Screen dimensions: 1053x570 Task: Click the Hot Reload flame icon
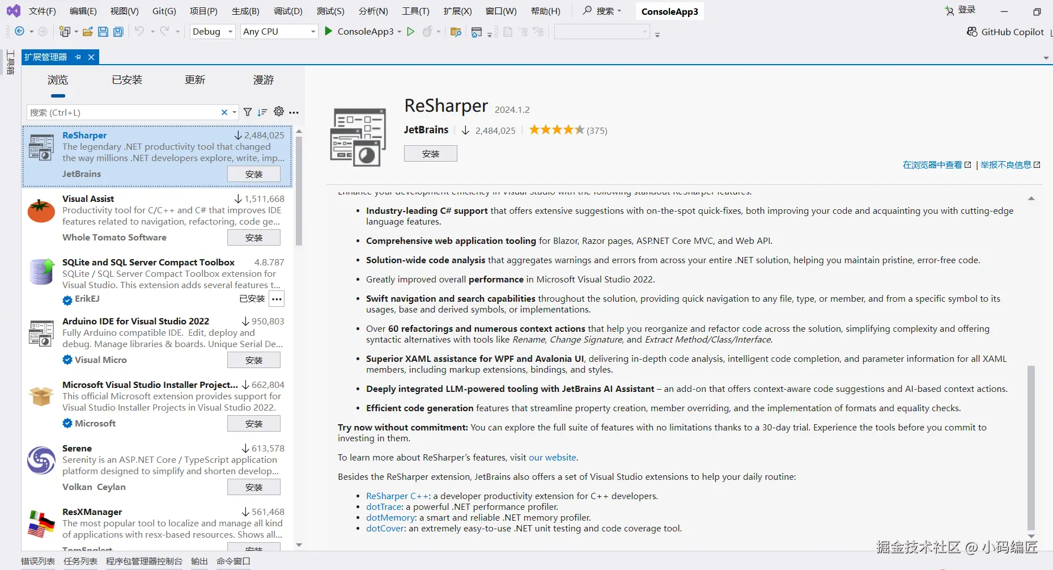point(428,32)
